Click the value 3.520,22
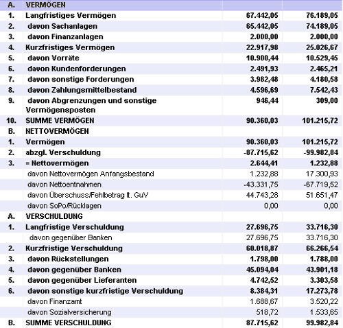This screenshot has width=343, height=328. 324,301
